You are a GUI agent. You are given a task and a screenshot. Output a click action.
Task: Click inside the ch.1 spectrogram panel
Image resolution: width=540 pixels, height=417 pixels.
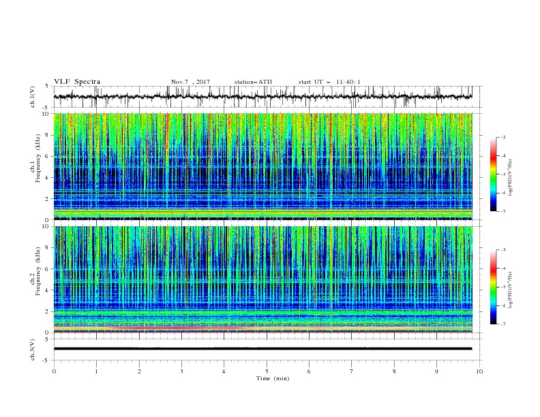point(262,166)
